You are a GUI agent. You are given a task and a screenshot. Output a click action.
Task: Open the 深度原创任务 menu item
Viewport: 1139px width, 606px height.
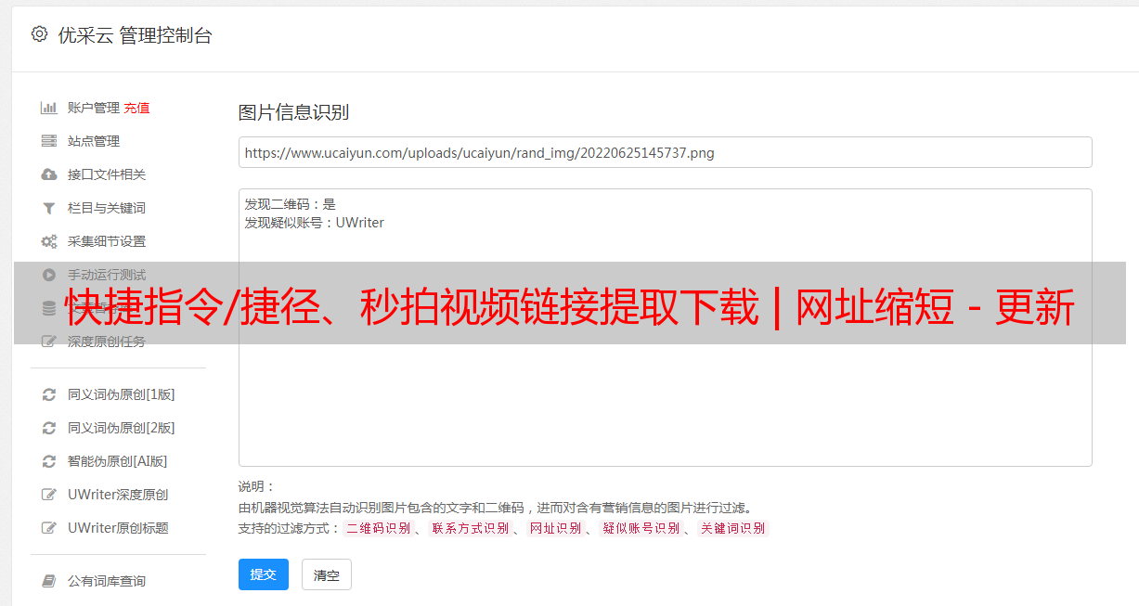click(x=107, y=342)
